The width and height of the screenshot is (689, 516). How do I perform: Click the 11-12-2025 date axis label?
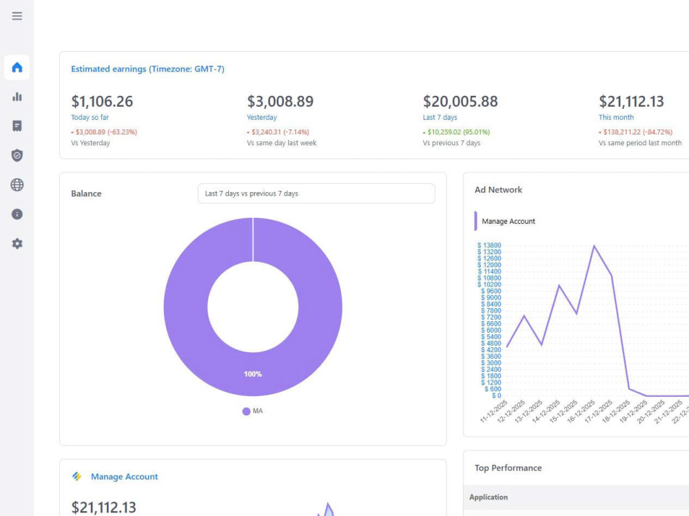(493, 412)
